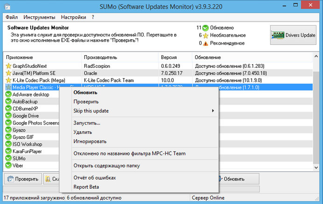
Task: Click the icon on the Проверить bottom button
Action: (10, 179)
